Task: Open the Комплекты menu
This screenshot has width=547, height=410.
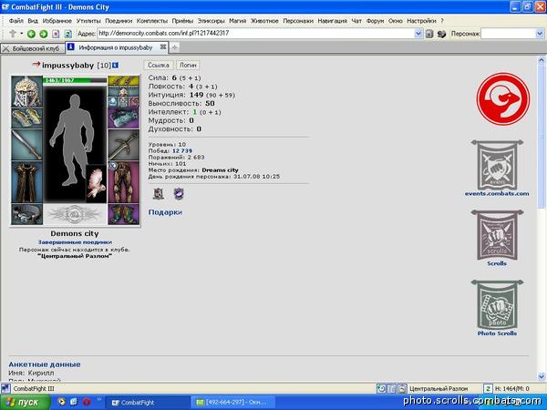Action: point(152,21)
